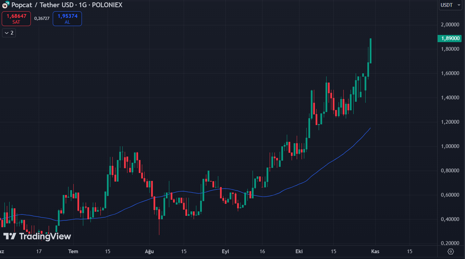The width and height of the screenshot is (465, 259).
Task: Click the Popcat coin logo icon
Action: click(x=5, y=5)
